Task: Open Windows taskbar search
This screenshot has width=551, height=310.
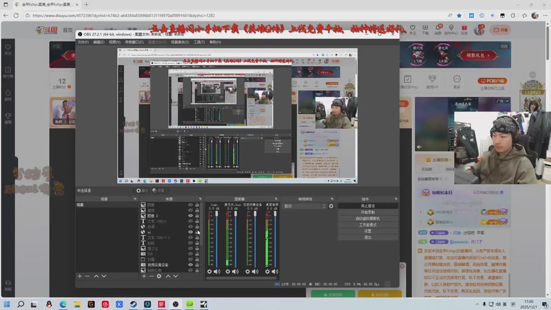Action: (21, 304)
